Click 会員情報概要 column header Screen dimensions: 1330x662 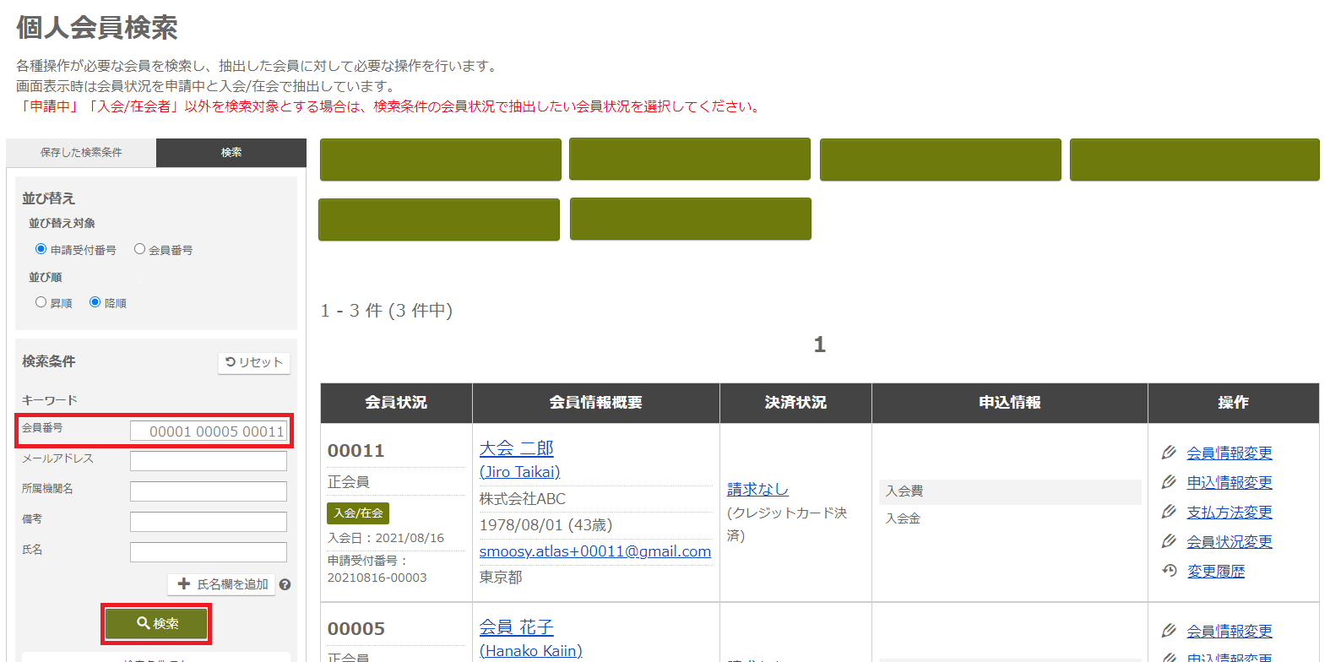[x=596, y=403]
